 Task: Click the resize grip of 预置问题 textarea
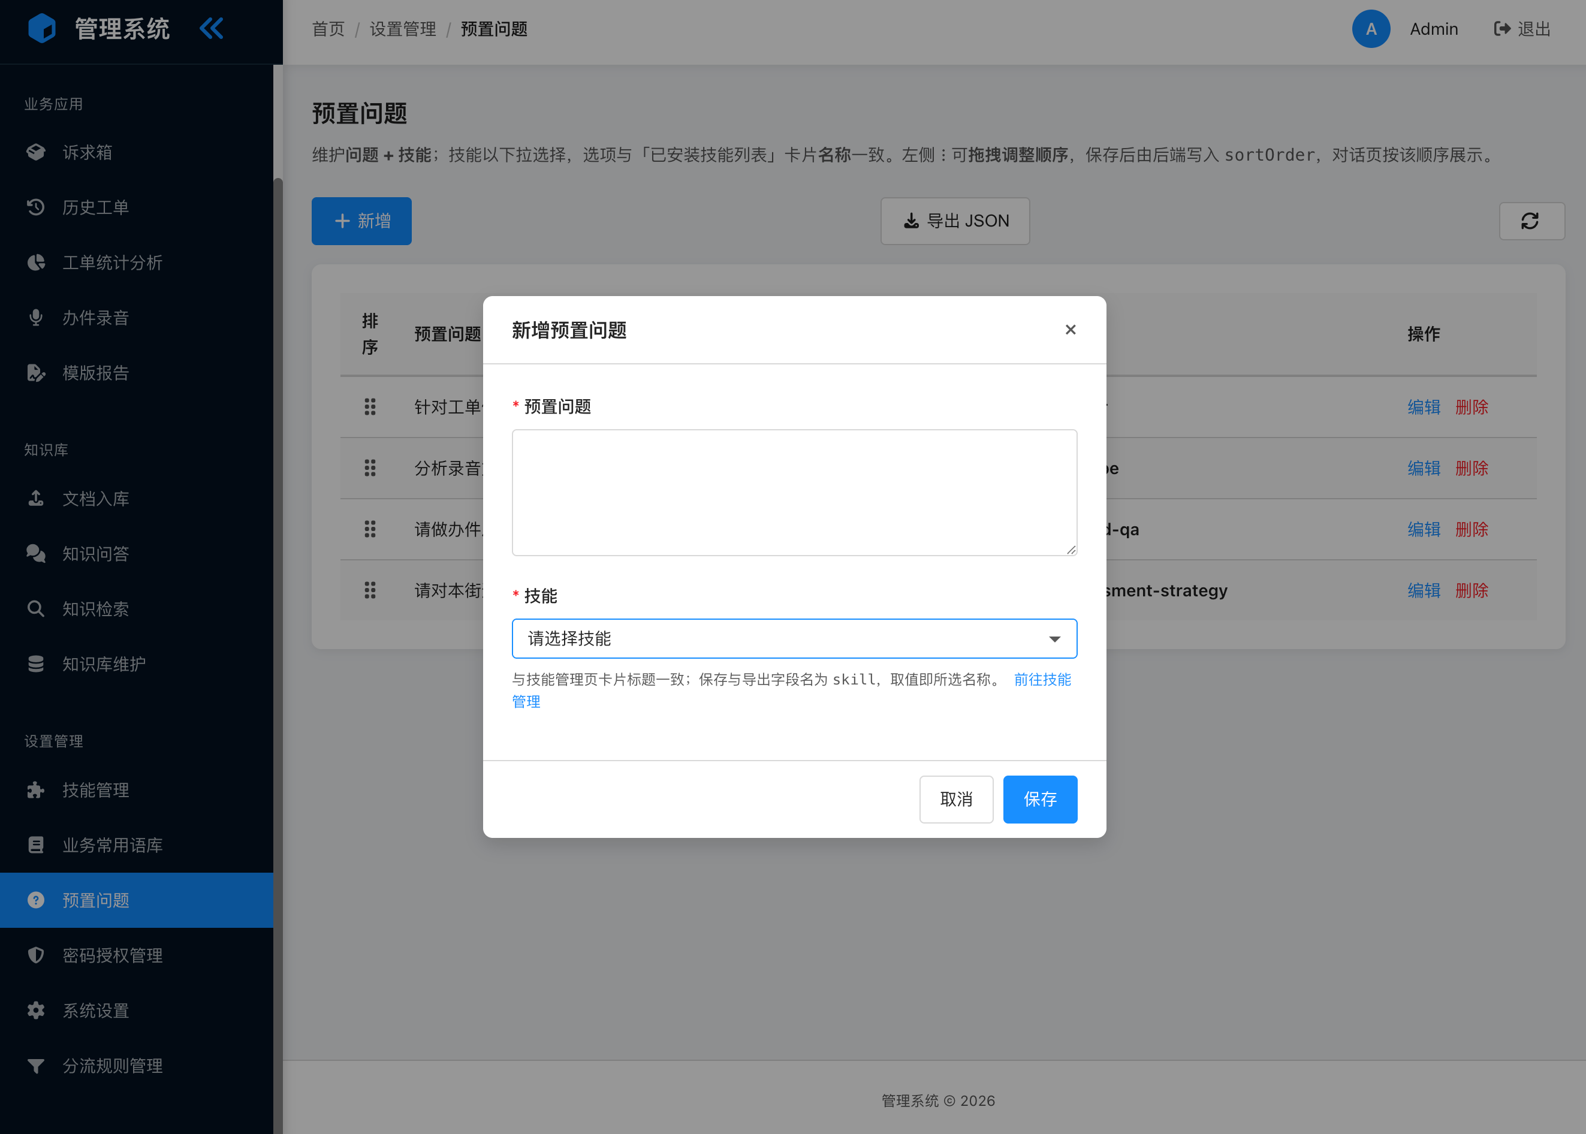(1071, 550)
